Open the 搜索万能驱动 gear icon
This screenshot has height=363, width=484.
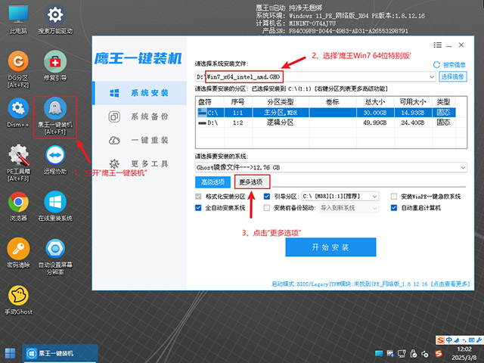pos(55,18)
